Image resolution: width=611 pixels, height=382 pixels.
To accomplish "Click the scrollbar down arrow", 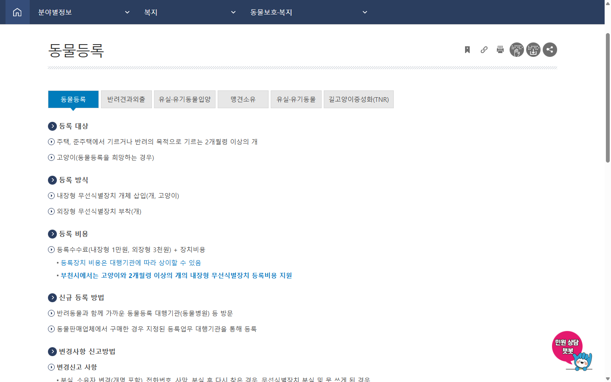I will [x=608, y=379].
